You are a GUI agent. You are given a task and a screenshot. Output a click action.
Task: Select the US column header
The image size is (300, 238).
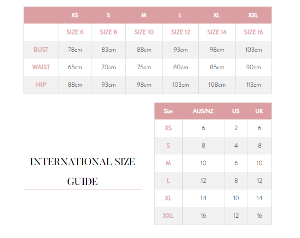coord(236,111)
